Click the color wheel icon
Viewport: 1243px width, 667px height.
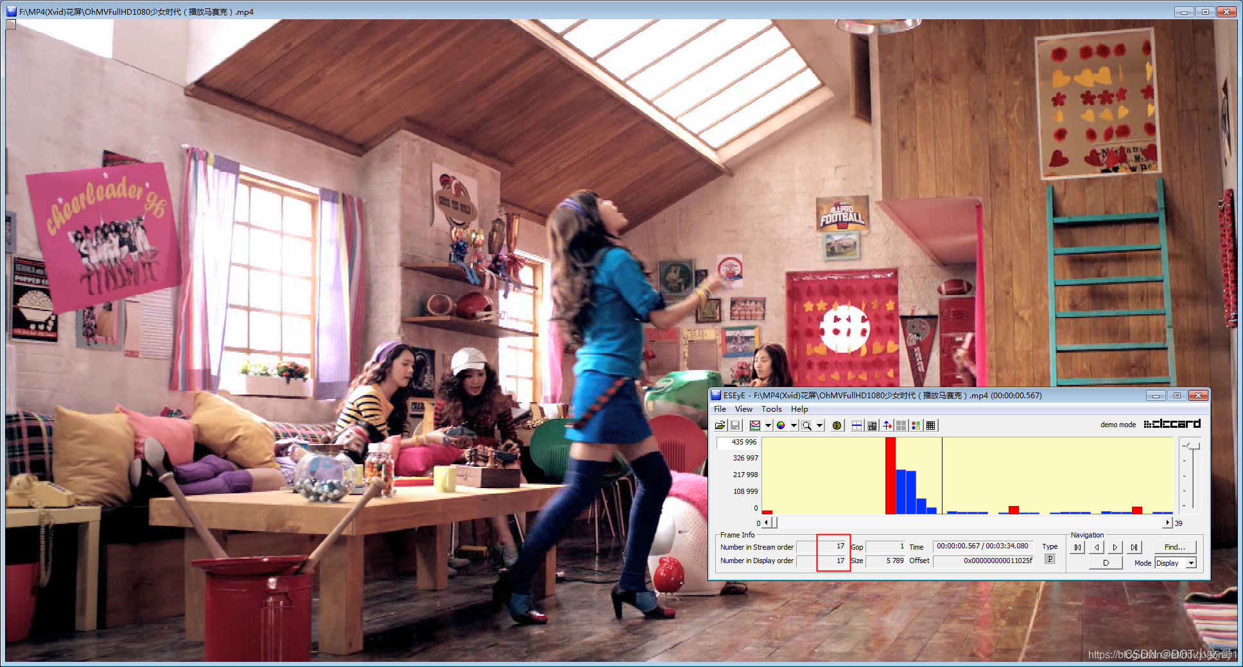[x=781, y=425]
